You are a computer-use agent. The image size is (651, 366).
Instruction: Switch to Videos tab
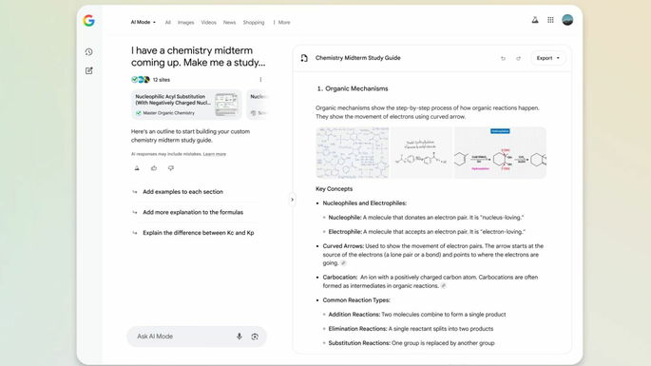click(208, 23)
